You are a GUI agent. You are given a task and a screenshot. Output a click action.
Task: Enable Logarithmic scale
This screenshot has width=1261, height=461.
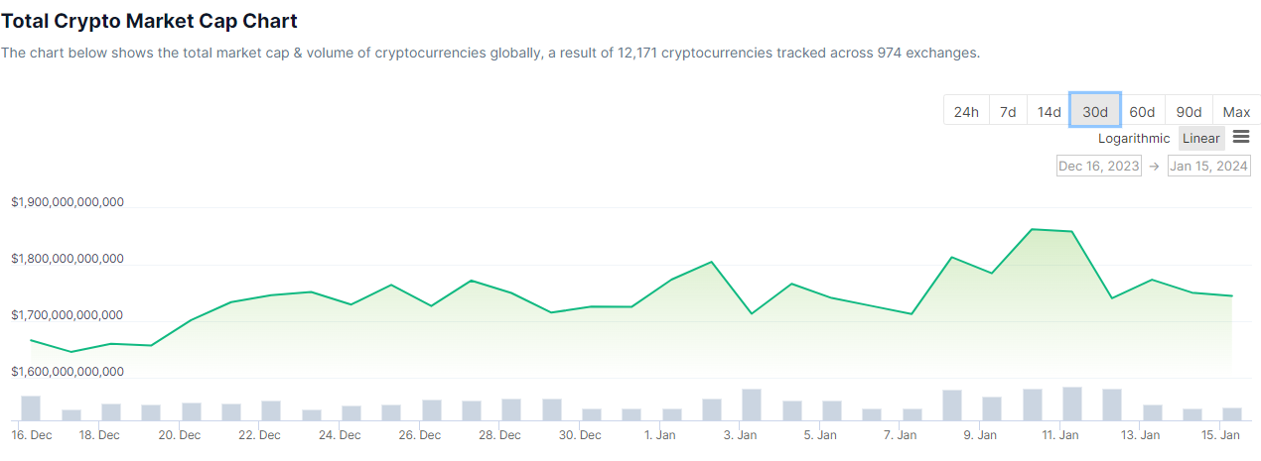1134,139
